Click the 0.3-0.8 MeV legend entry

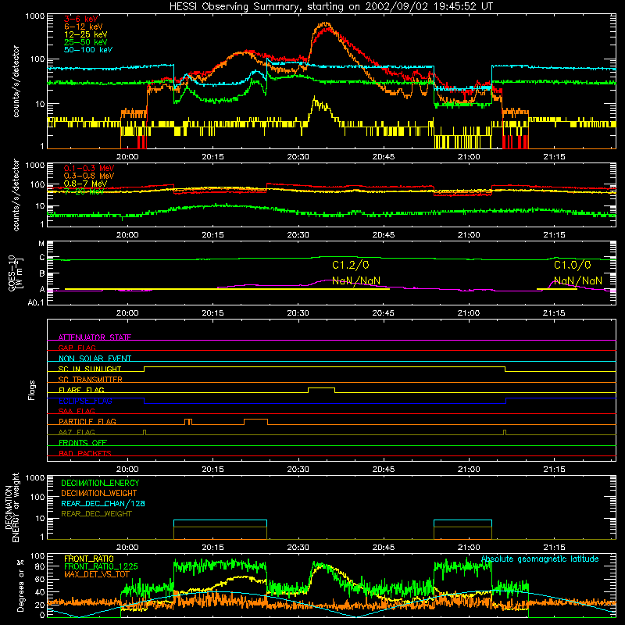tap(89, 176)
